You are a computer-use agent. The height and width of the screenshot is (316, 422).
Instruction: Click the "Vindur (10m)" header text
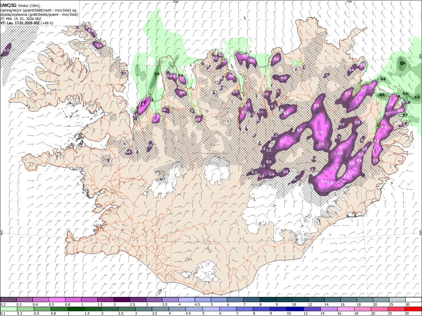[x=29, y=6]
